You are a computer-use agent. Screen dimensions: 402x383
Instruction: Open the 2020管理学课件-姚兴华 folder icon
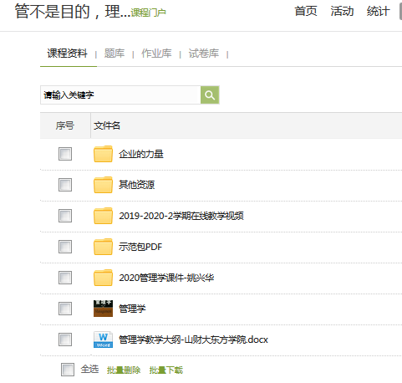[x=103, y=278]
